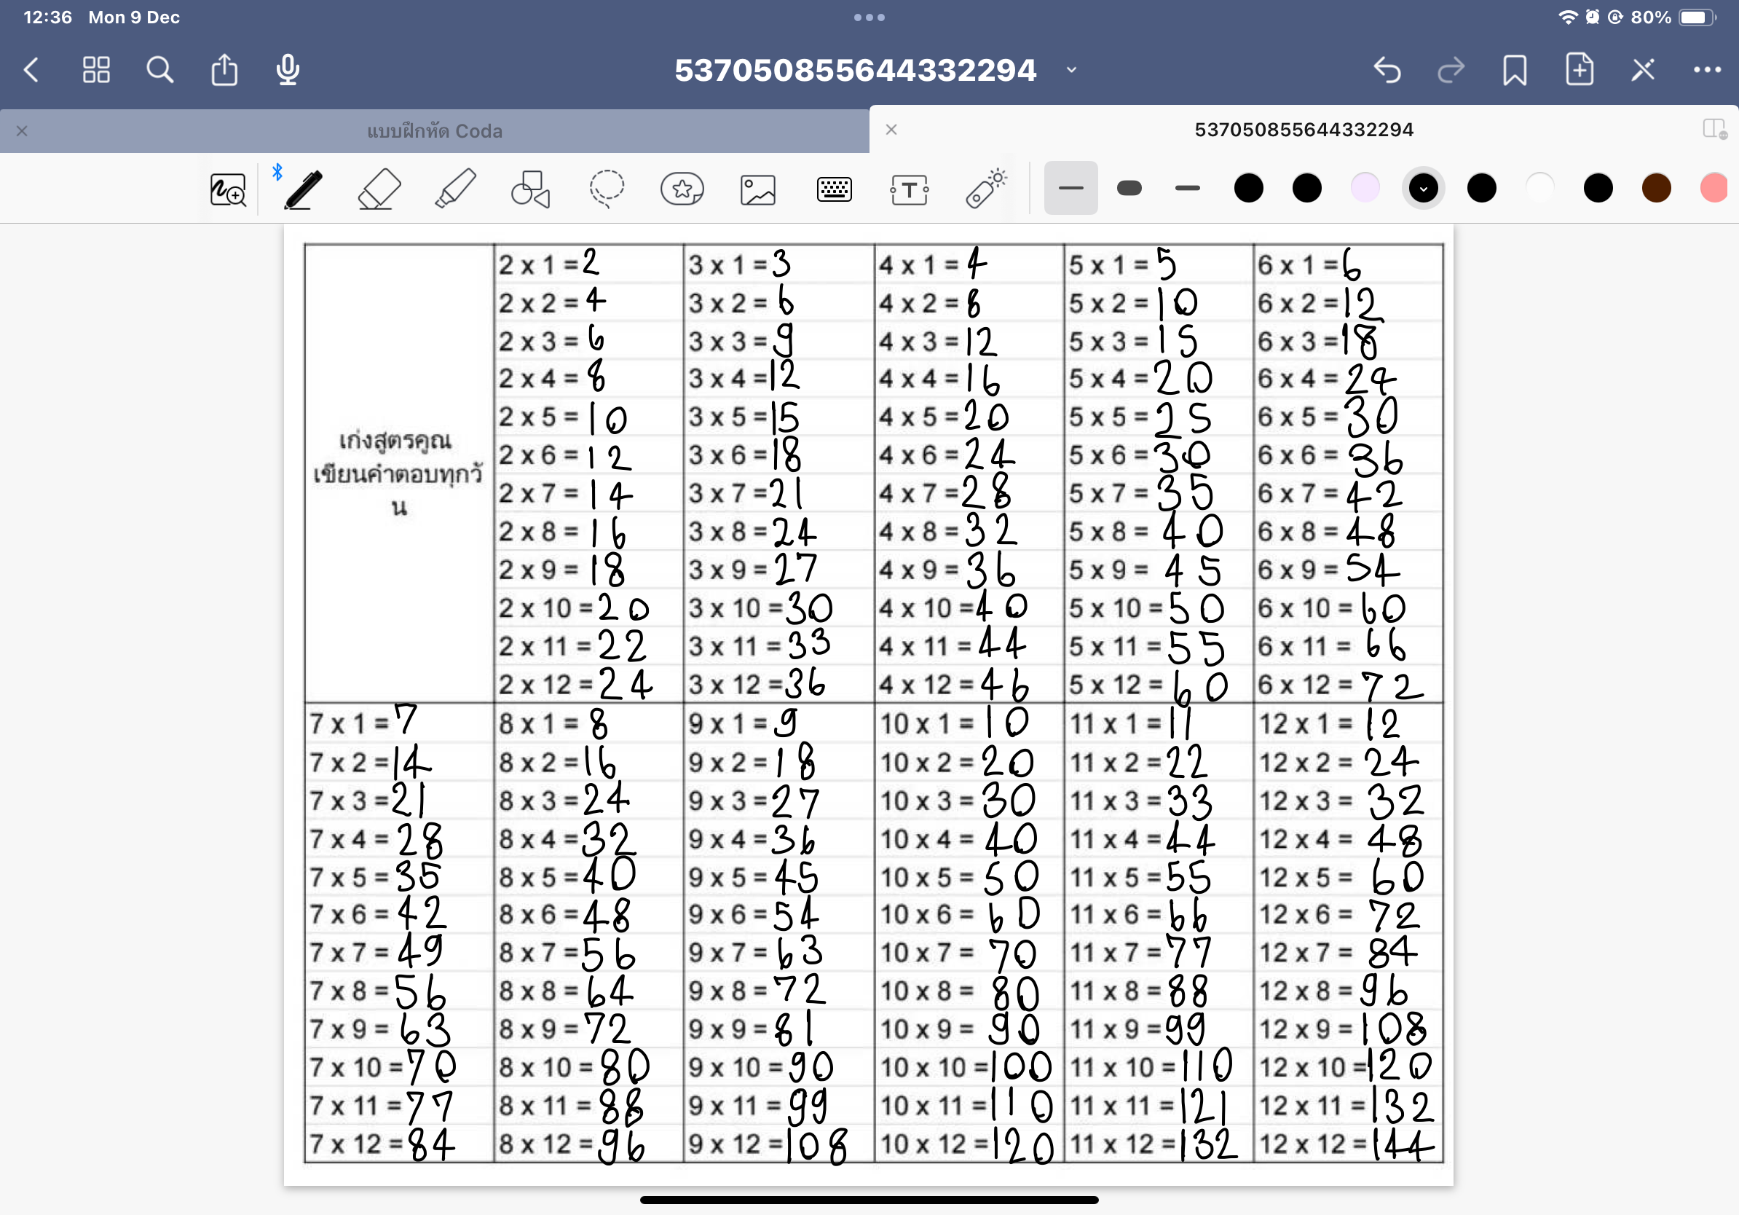Viewport: 1739px width, 1215px height.
Task: Open the Elements sticker tool
Action: [682, 189]
